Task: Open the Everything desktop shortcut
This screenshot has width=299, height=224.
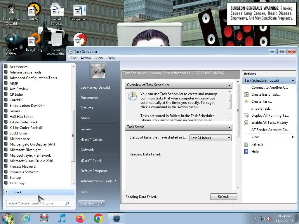Action: (34, 43)
